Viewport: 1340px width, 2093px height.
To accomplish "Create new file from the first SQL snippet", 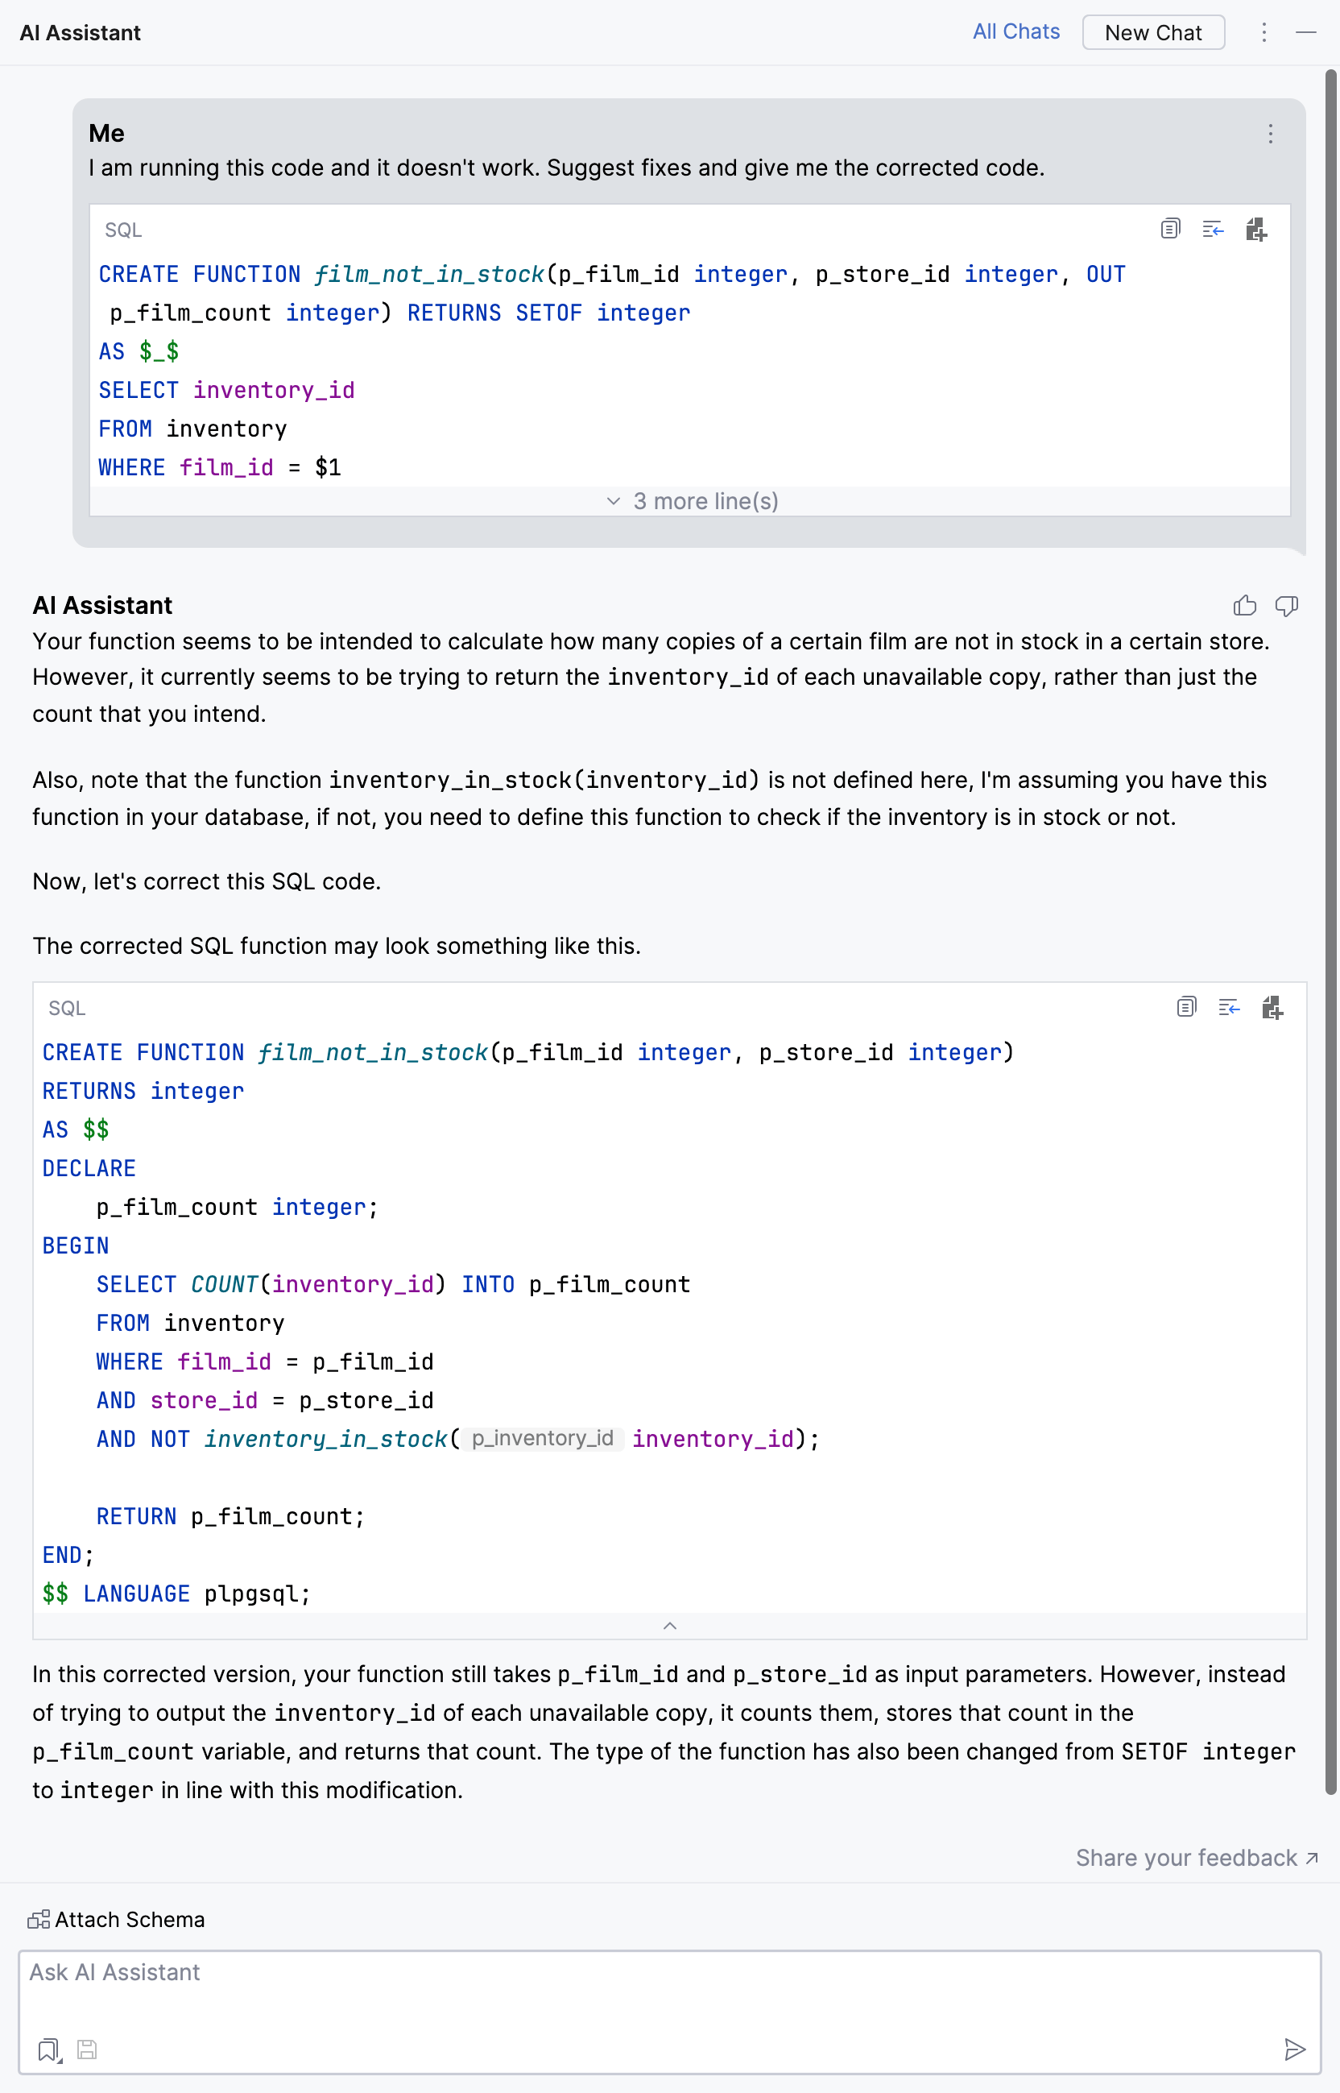I will click(1255, 229).
